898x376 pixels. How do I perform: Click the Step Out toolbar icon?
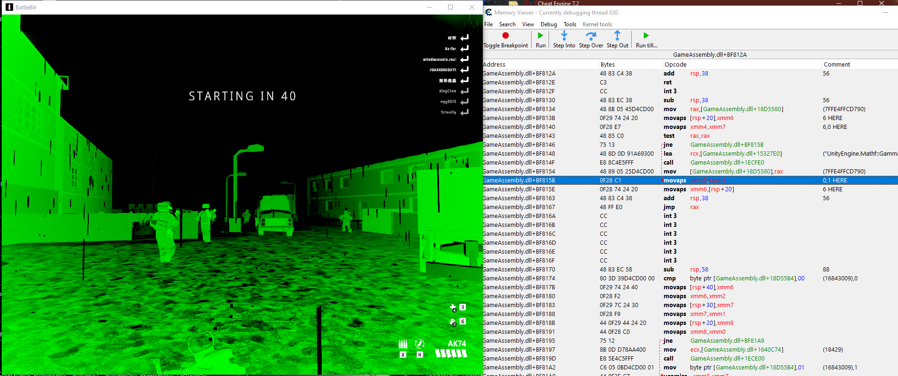click(617, 36)
